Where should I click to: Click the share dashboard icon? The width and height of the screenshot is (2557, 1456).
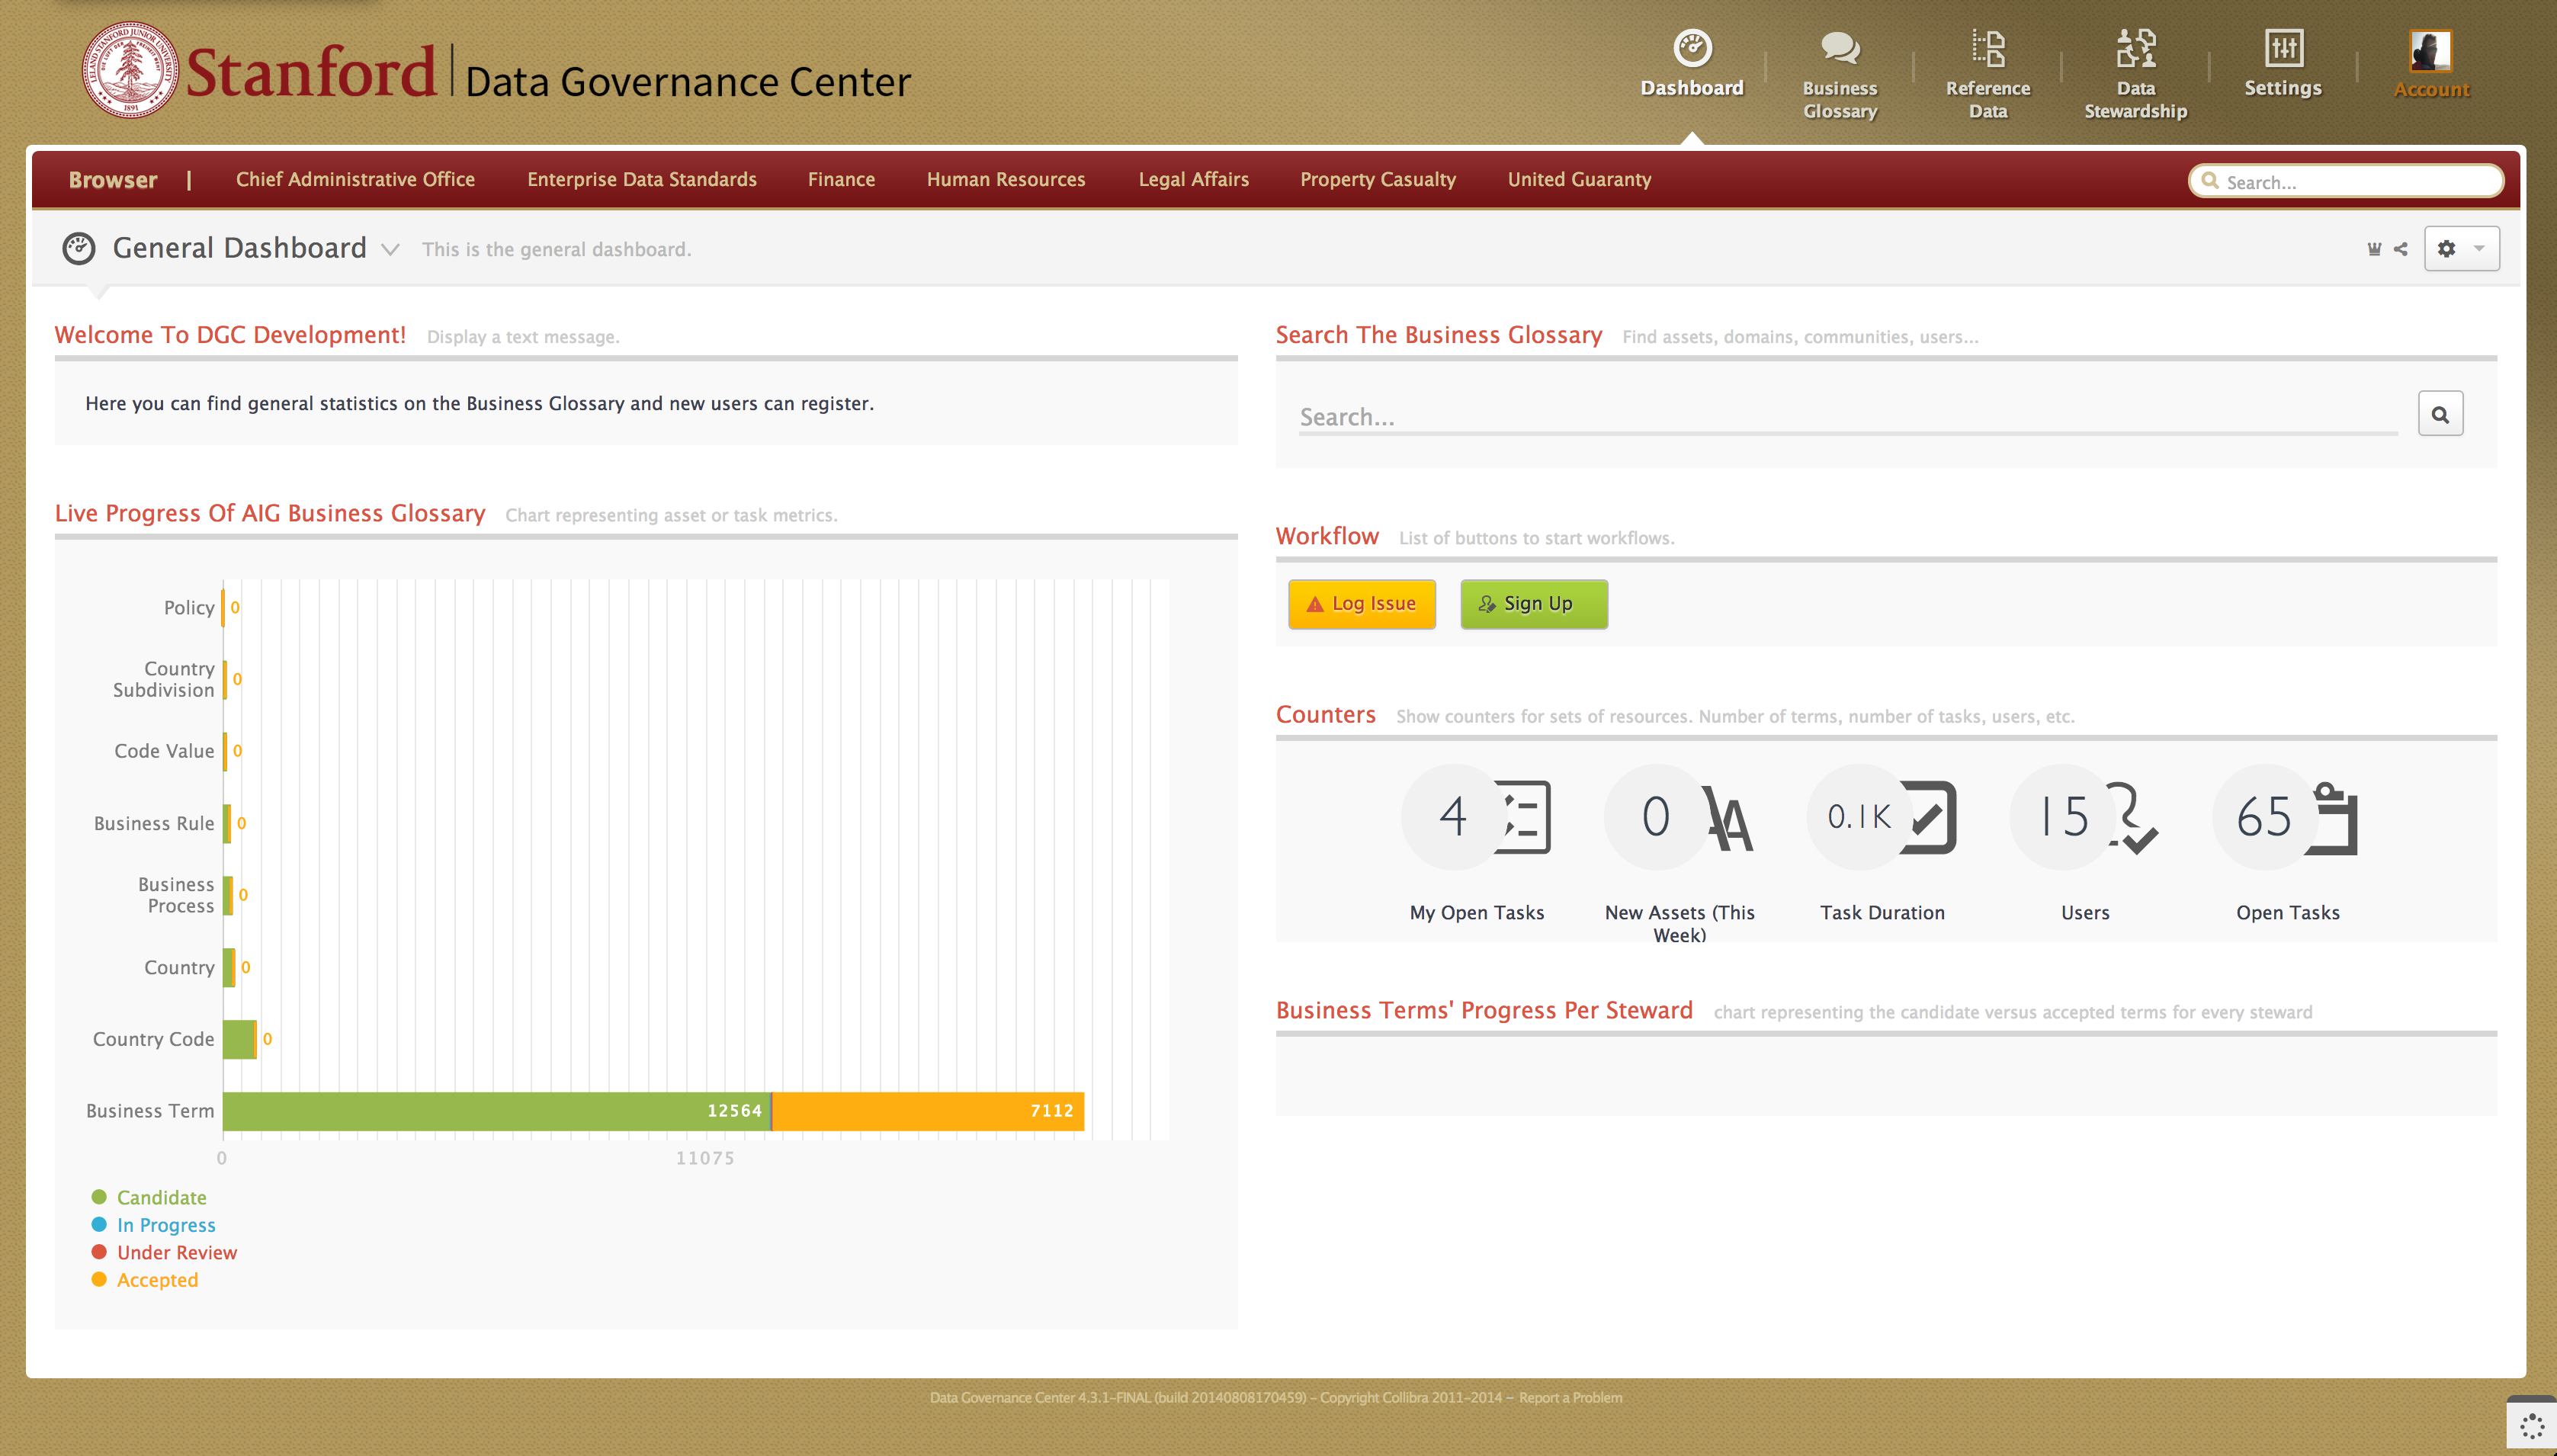[2401, 249]
